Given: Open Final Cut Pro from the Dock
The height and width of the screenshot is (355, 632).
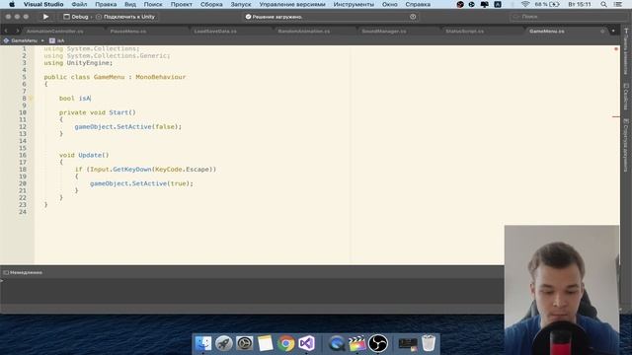Looking at the screenshot, I should click(x=357, y=344).
